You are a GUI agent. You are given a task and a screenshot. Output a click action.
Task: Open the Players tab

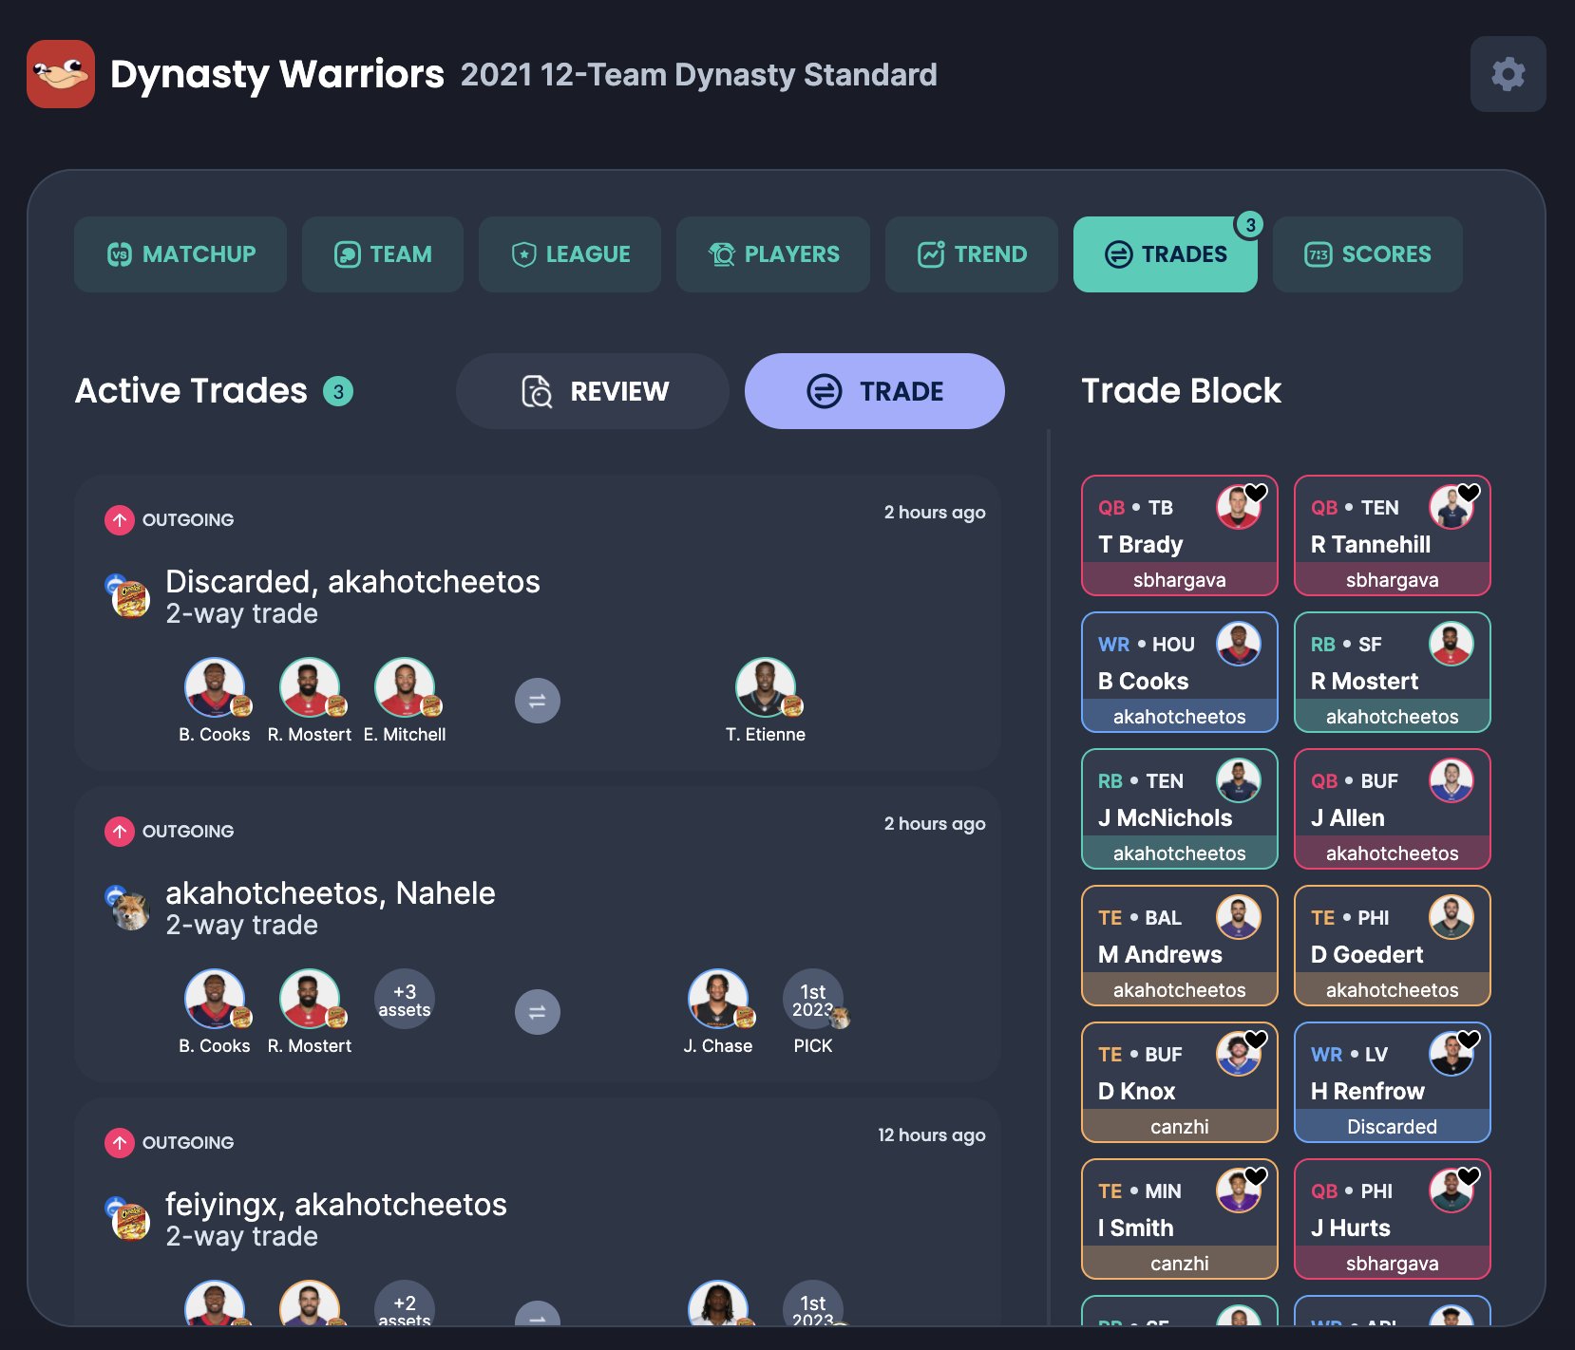(x=773, y=254)
